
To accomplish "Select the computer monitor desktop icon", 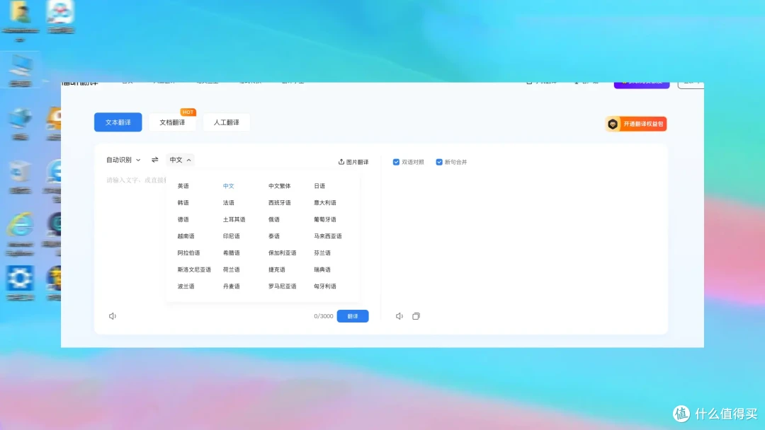I will [21, 66].
